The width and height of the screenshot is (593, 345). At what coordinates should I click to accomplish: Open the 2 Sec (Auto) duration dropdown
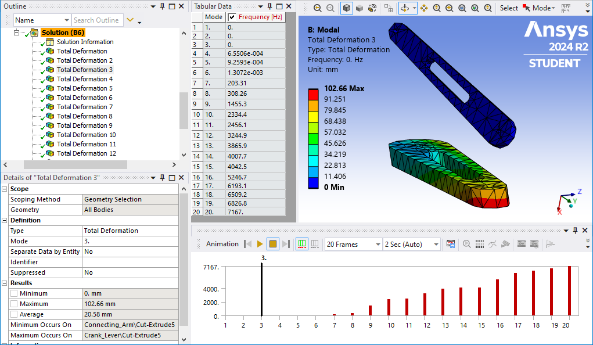pyautogui.click(x=411, y=245)
